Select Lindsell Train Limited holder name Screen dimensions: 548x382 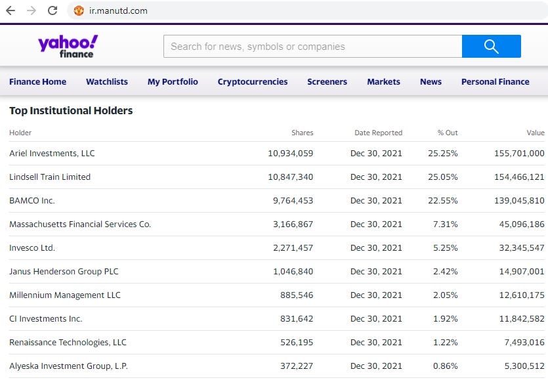(50, 177)
